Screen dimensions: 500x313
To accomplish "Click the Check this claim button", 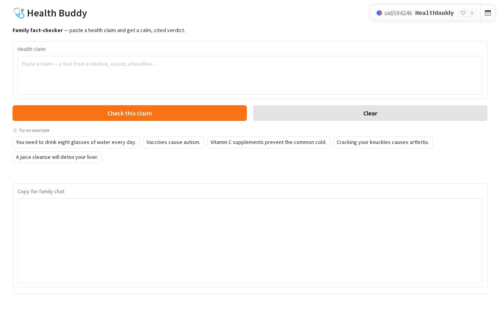I will tap(130, 113).
